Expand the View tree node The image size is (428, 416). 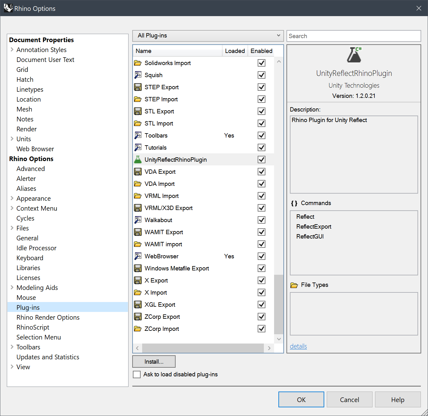12,367
